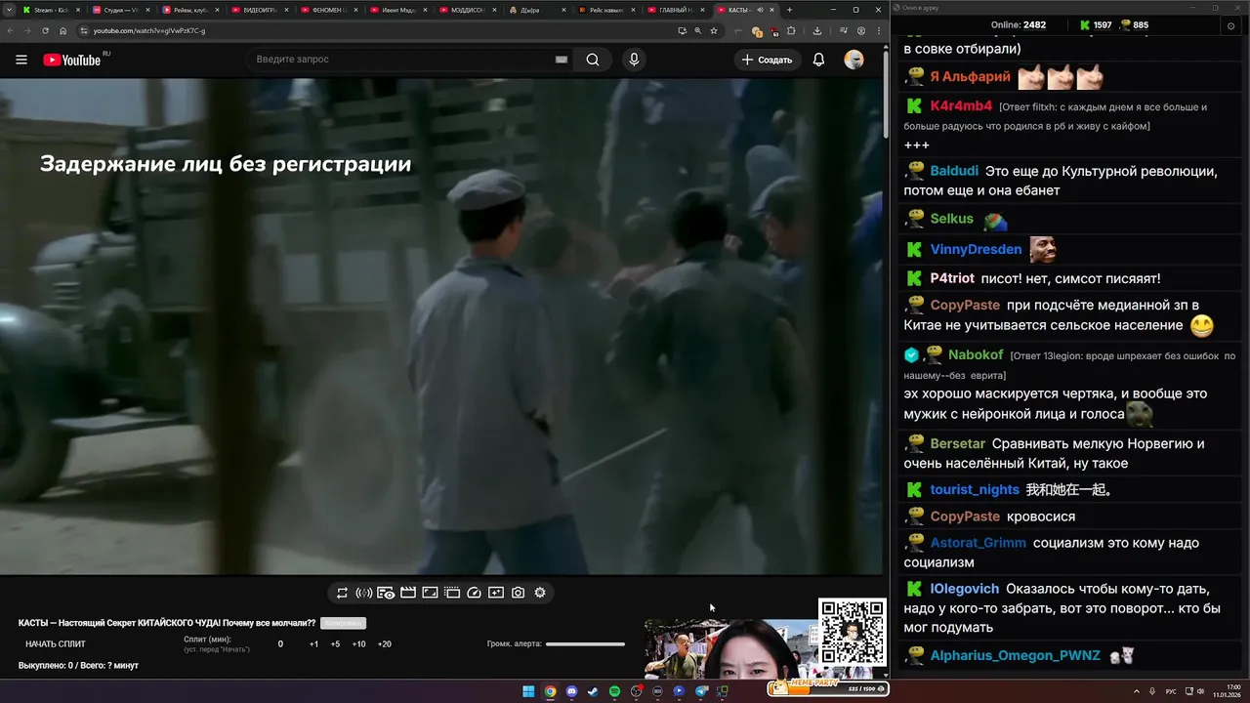Viewport: 1250px width, 703px height.
Task: Open Discord from the taskbar
Action: (571, 691)
